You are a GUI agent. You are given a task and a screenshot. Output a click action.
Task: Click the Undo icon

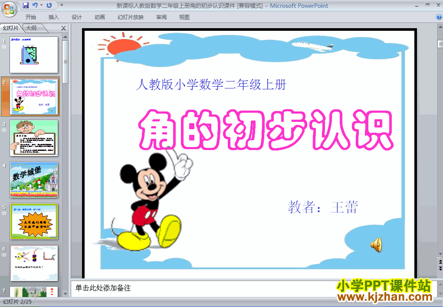35,5
